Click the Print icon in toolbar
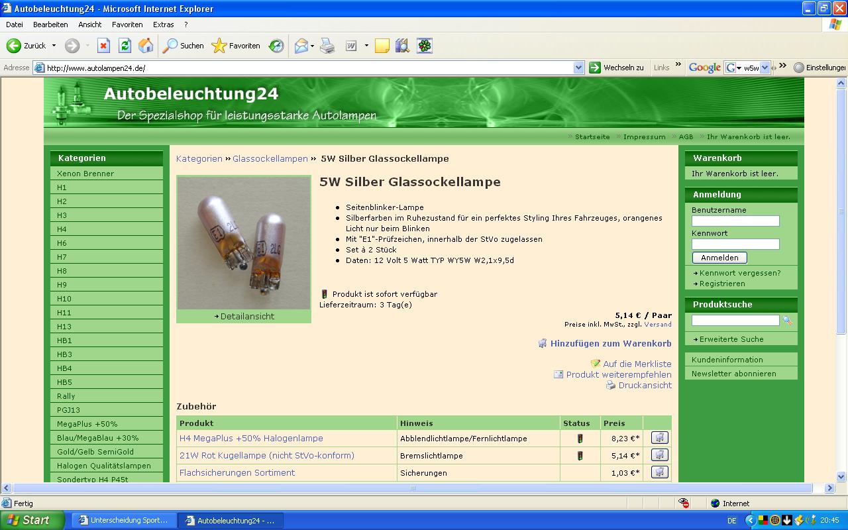 (x=327, y=46)
